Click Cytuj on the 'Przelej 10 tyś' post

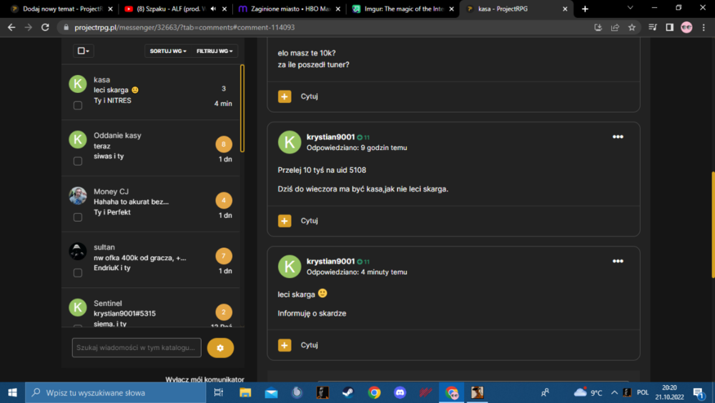pos(309,221)
